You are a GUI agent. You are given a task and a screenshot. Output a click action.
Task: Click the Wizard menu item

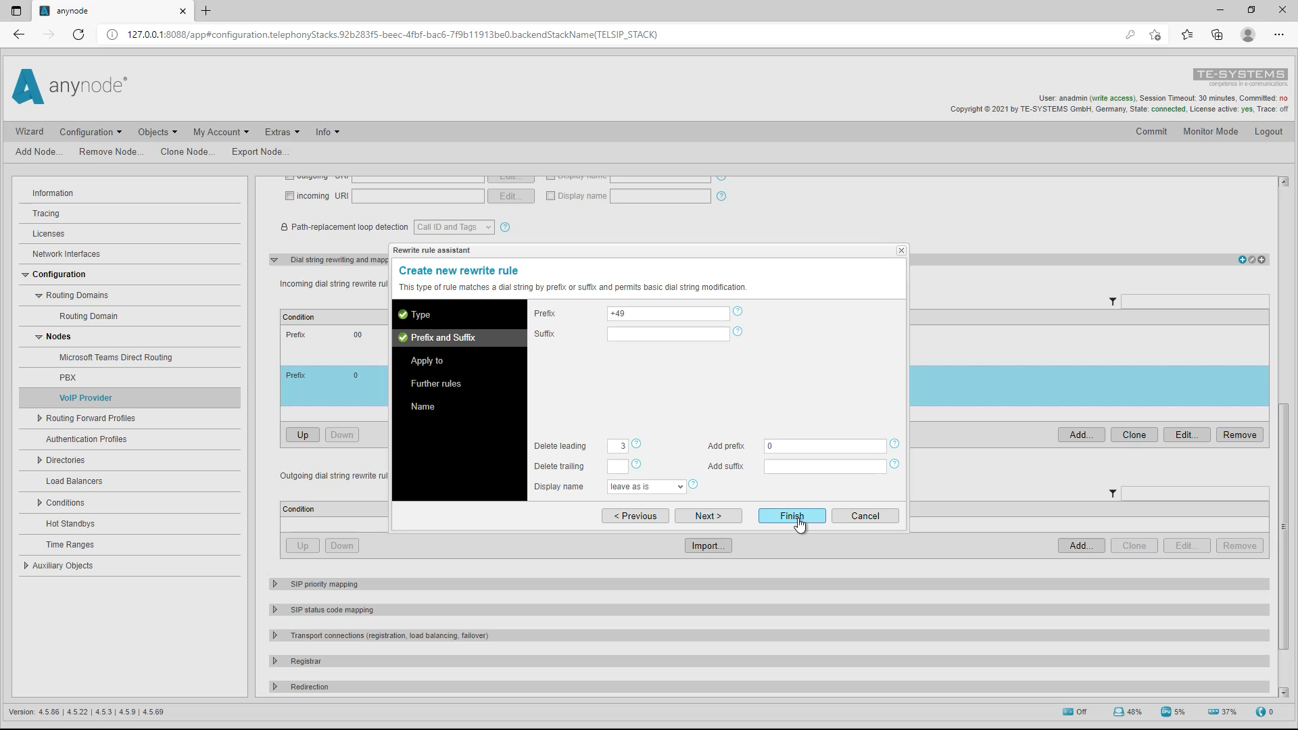coord(29,132)
